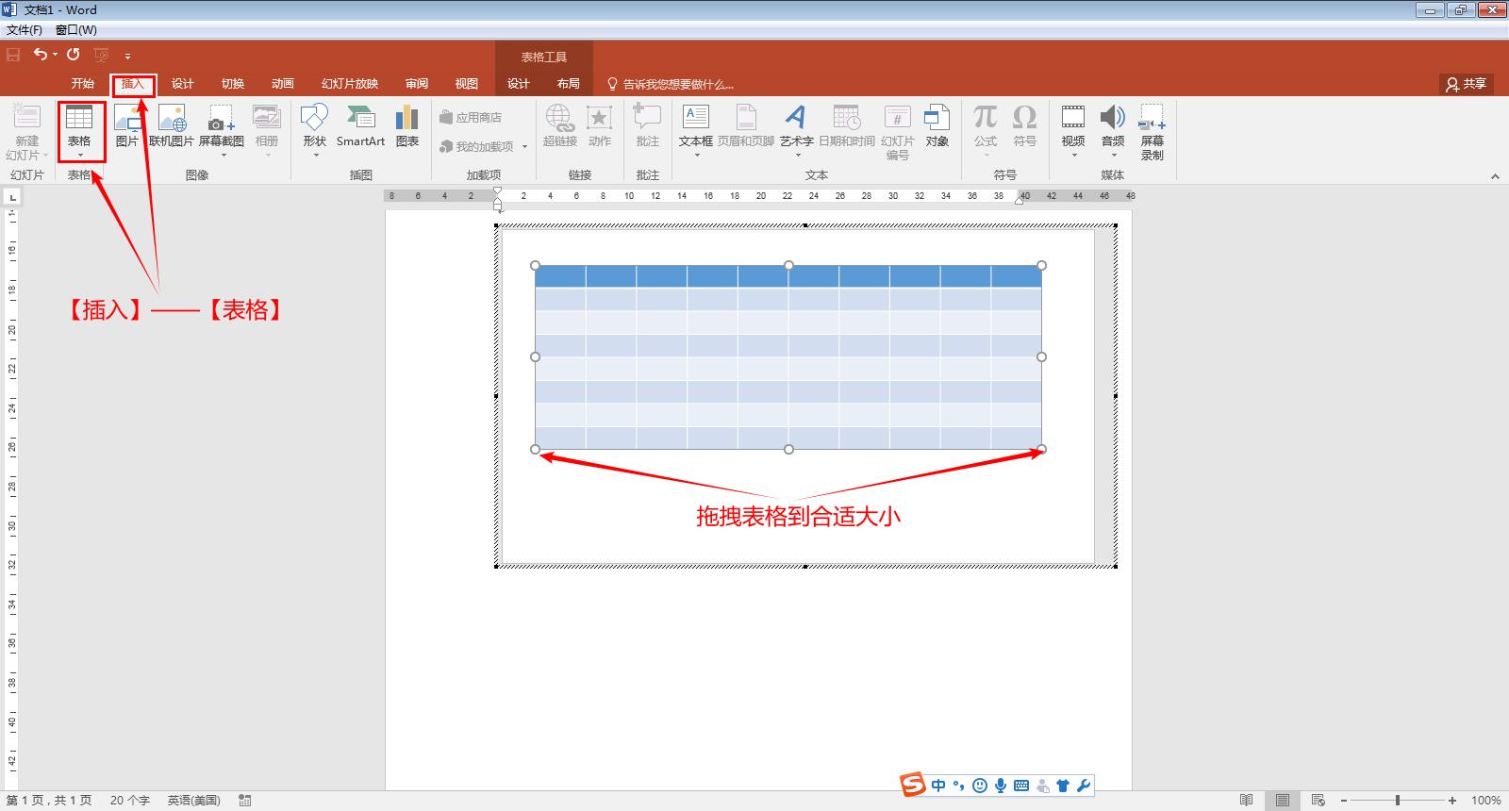Click the zoom slider in status bar
Viewport: 1509px width, 811px height.
(x=1398, y=801)
